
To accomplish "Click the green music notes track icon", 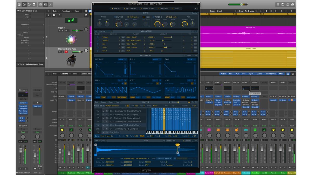I will [71, 20].
